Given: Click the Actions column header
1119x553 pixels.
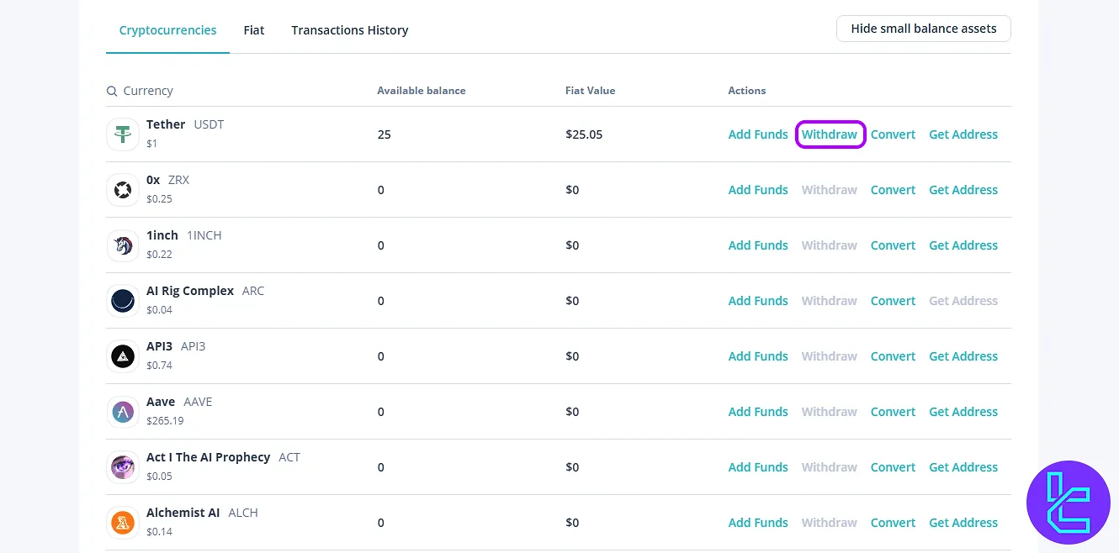Looking at the screenshot, I should tap(747, 91).
